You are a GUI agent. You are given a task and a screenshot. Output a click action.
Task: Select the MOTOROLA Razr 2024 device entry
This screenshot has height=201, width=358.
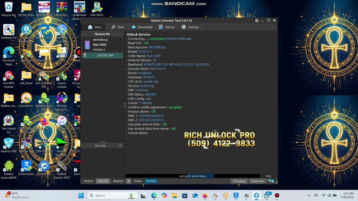click(x=102, y=45)
